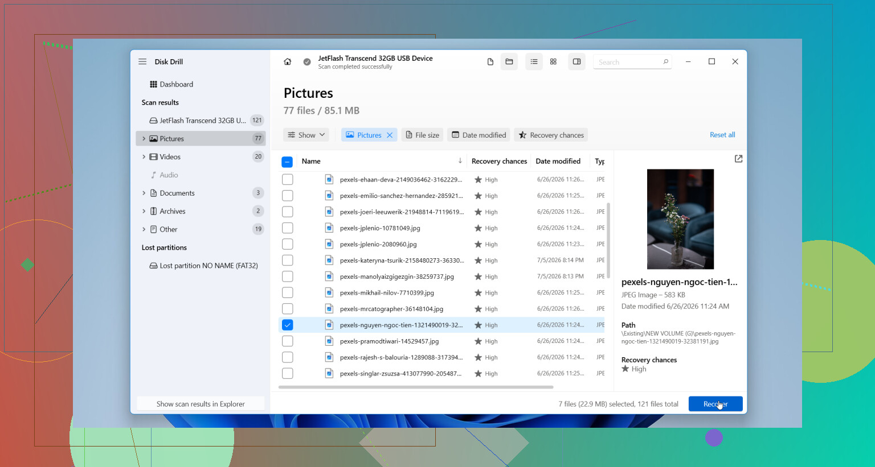Switch to folder view icon
875x467 pixels.
click(509, 61)
